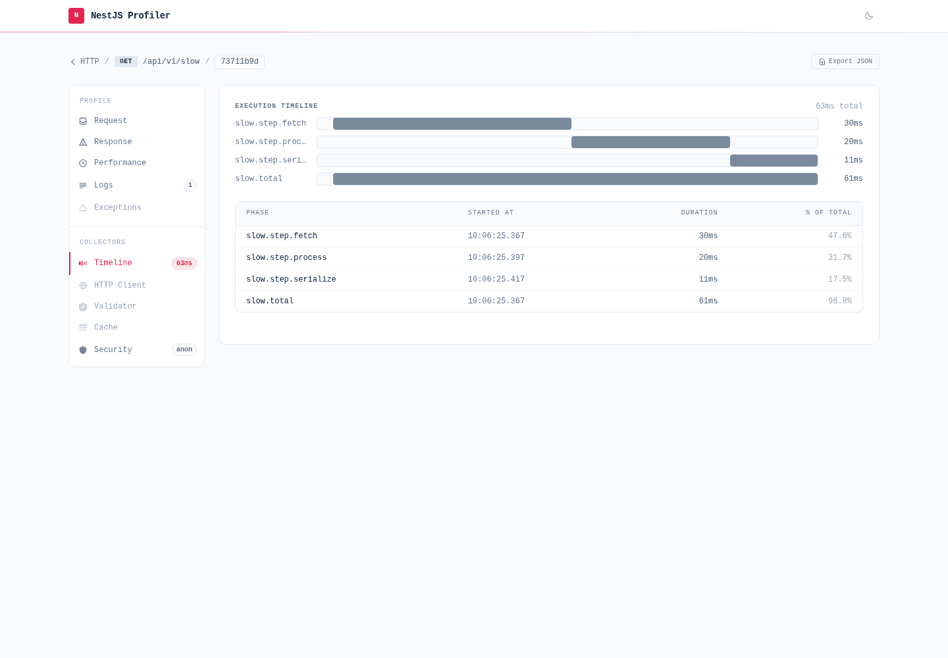The image size is (948, 658).
Task: Click the anon Security badge
Action: pyautogui.click(x=184, y=350)
